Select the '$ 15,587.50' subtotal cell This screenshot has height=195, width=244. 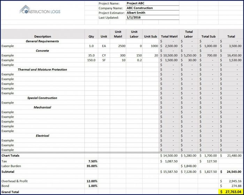169,172
